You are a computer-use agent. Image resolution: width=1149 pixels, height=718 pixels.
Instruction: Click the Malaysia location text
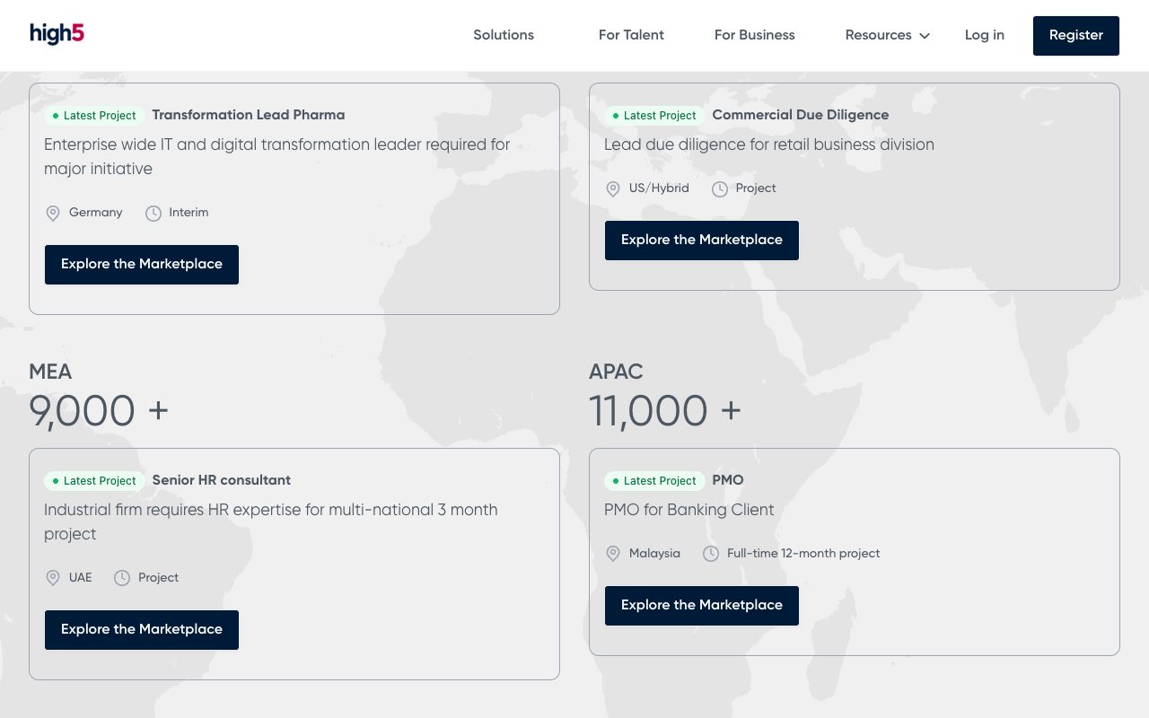[654, 554]
